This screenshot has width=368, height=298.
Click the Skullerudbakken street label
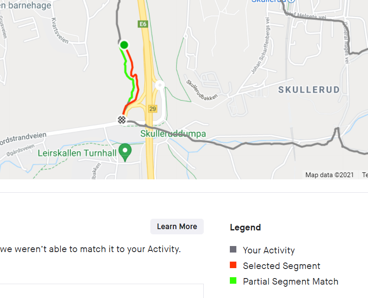tap(202, 90)
